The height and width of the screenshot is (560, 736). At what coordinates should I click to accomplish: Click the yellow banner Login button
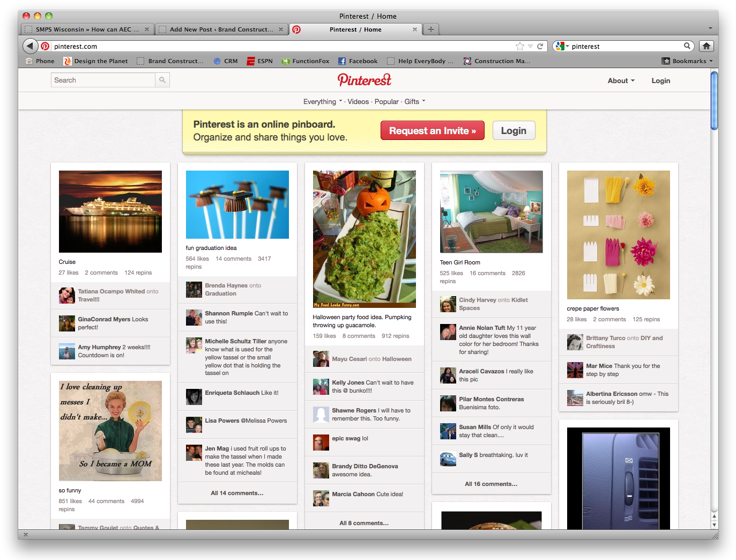[514, 130]
